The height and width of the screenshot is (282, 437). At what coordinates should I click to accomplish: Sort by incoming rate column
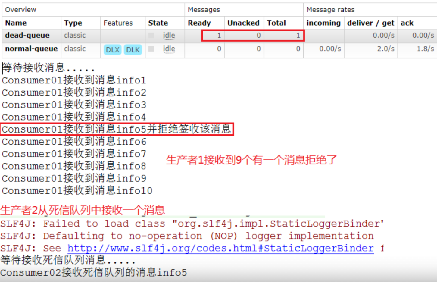click(323, 23)
